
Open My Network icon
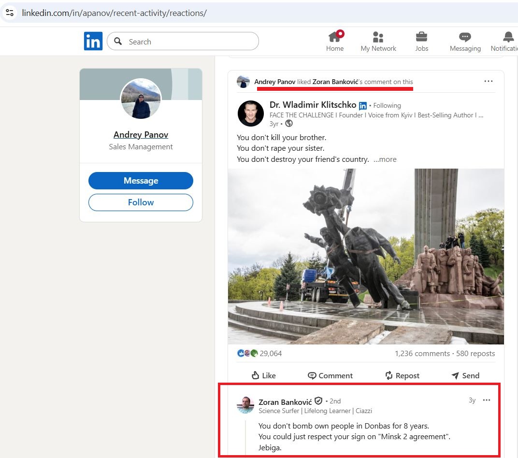pyautogui.click(x=378, y=38)
